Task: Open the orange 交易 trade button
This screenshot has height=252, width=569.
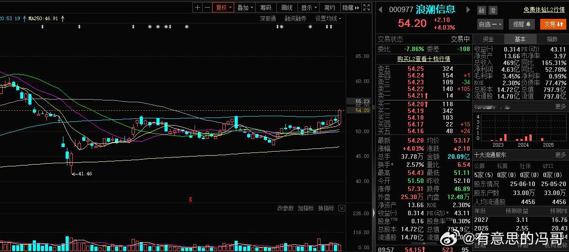Action: [x=554, y=24]
